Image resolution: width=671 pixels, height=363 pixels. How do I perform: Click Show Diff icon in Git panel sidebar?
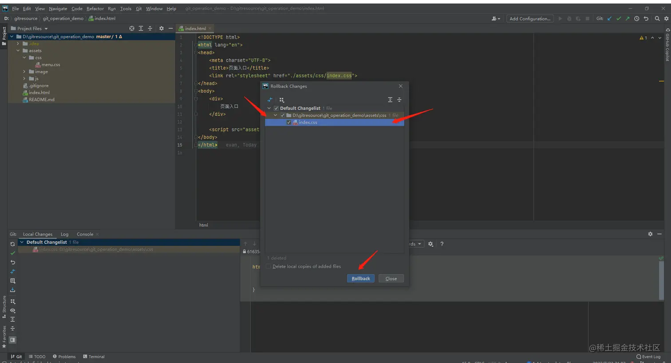(x=12, y=272)
